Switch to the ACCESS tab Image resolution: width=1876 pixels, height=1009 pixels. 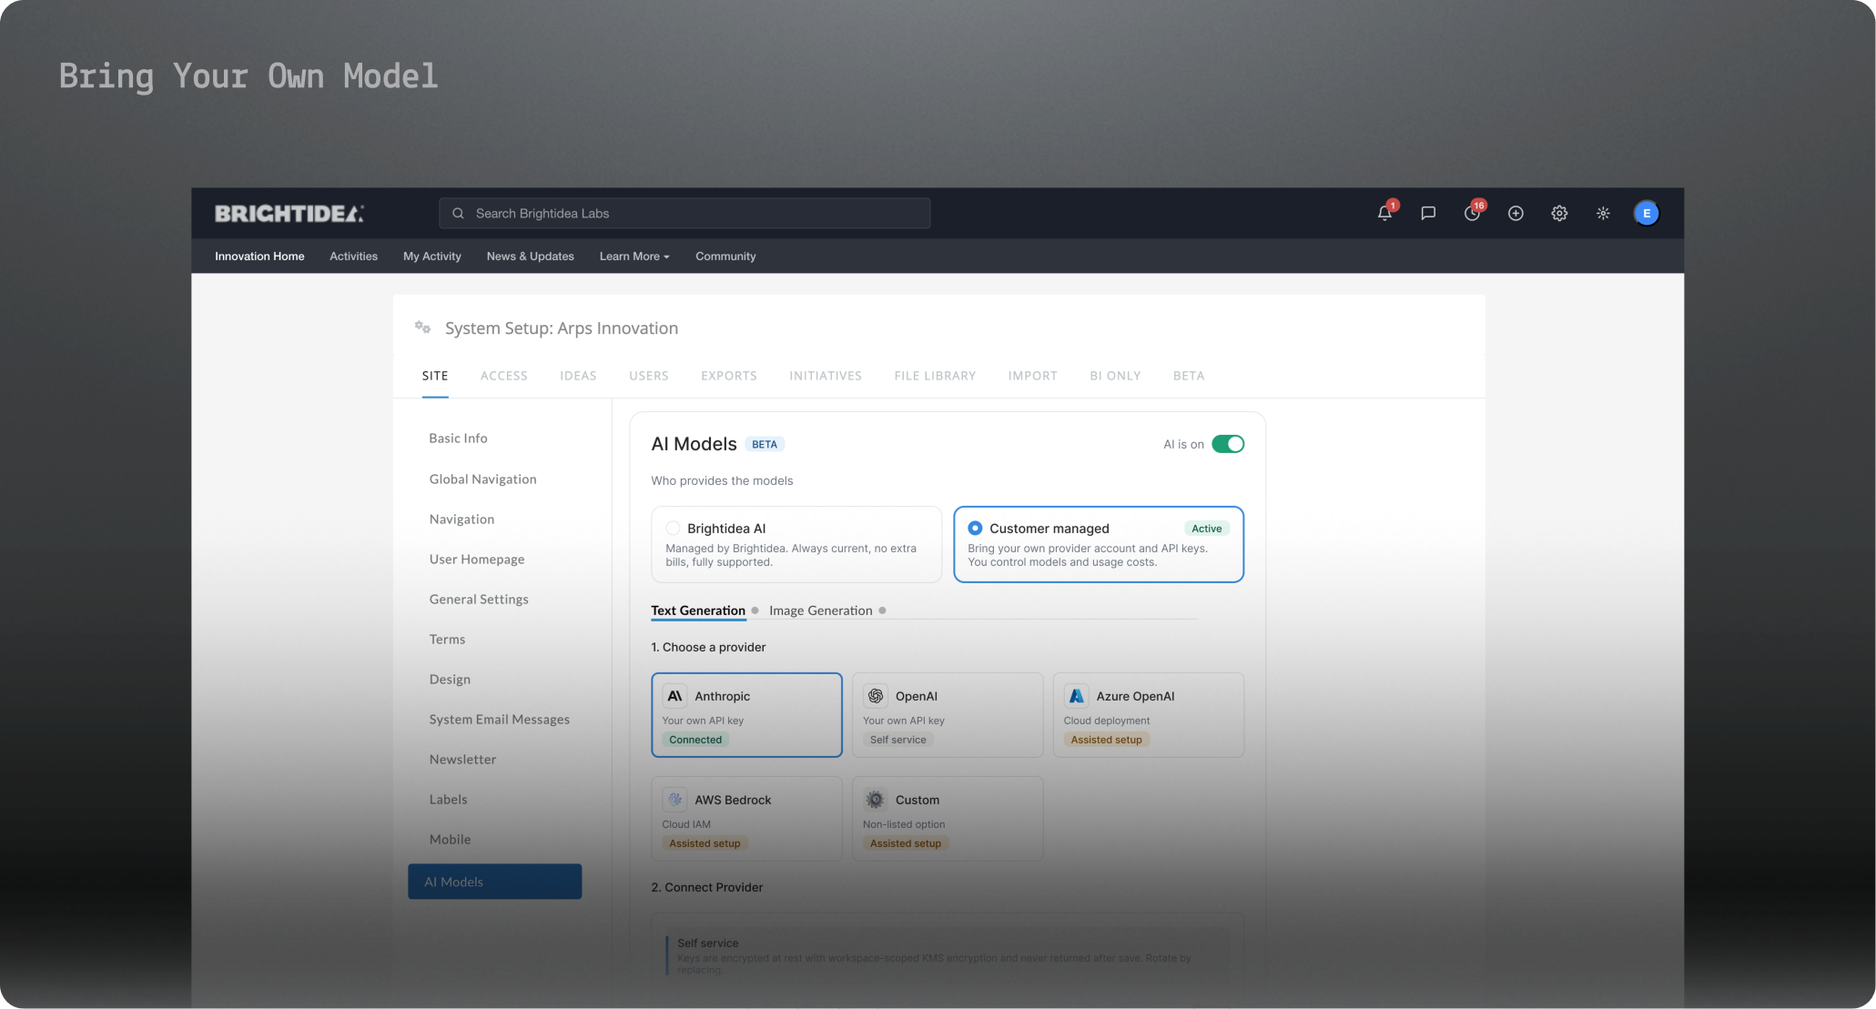(x=504, y=376)
